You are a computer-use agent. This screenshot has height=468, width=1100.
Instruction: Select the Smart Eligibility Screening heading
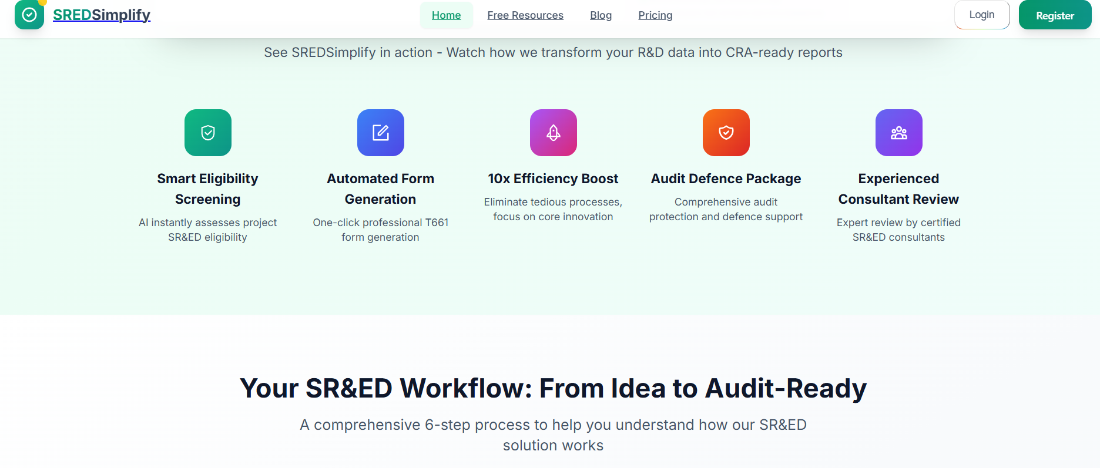pos(207,188)
